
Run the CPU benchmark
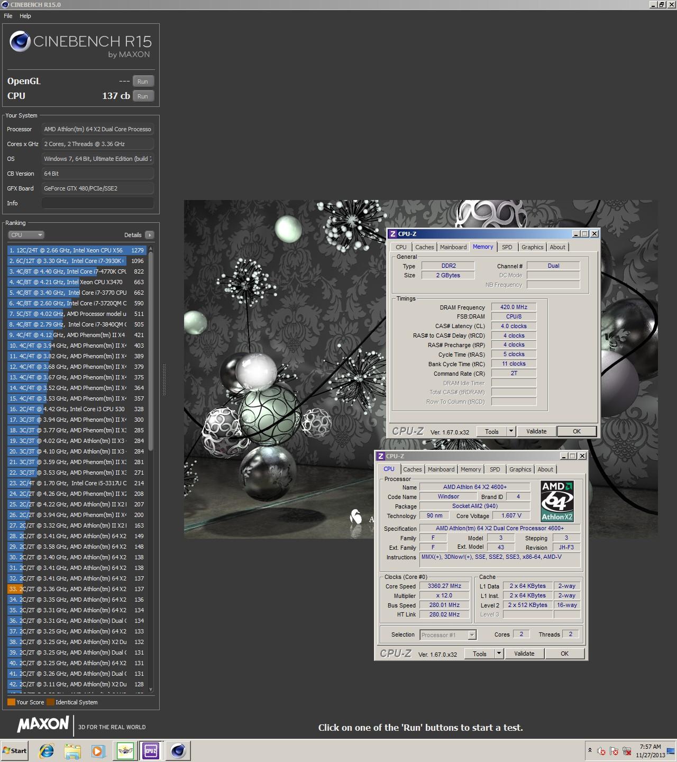click(143, 96)
